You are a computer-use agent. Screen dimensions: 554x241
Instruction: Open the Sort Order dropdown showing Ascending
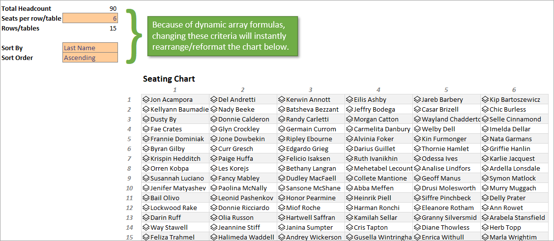(90, 58)
